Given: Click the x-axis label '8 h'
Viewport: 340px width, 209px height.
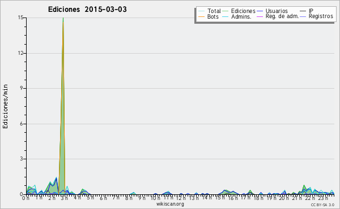Looking at the screenshot, I should coord(129,198).
